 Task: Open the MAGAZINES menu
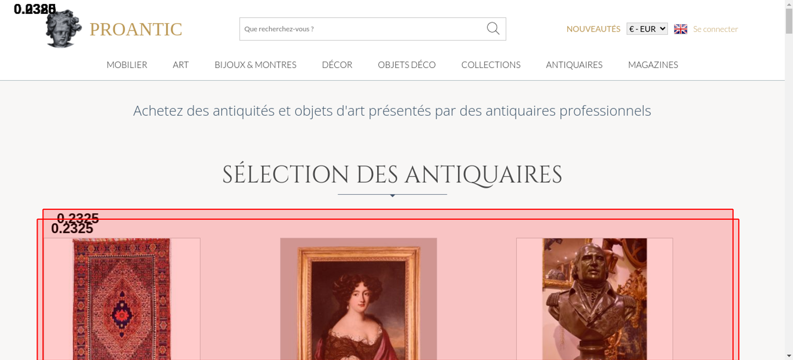[653, 65]
